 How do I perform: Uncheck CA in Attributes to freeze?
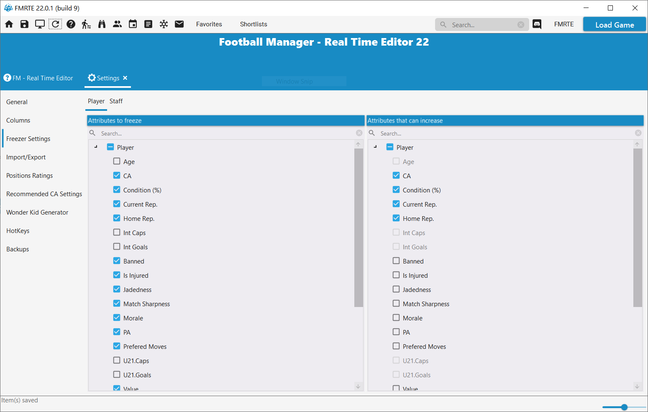[x=117, y=175]
